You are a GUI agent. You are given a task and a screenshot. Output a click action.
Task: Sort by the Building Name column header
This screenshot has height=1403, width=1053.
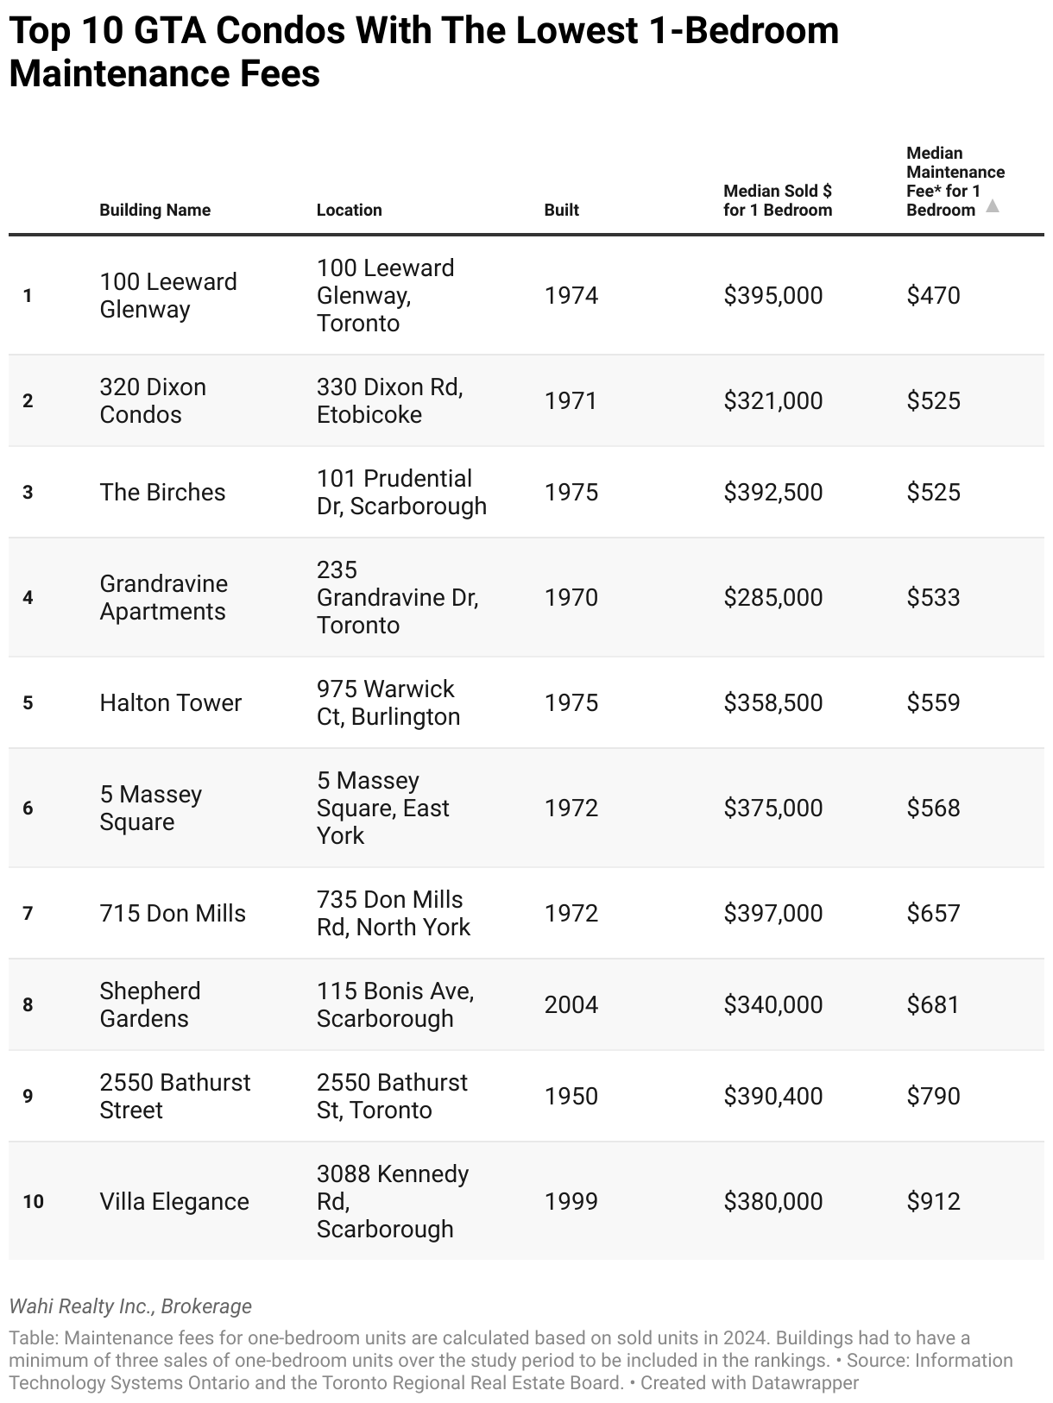click(155, 210)
